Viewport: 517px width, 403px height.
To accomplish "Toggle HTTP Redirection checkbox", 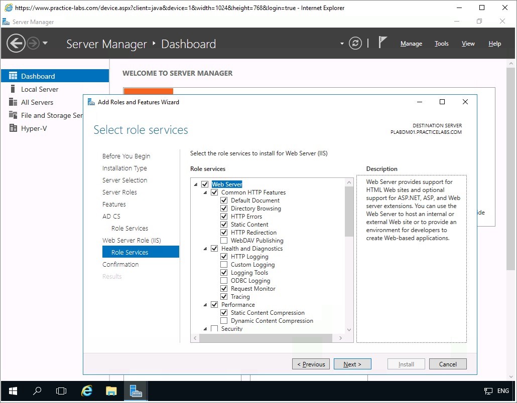I will tap(224, 232).
